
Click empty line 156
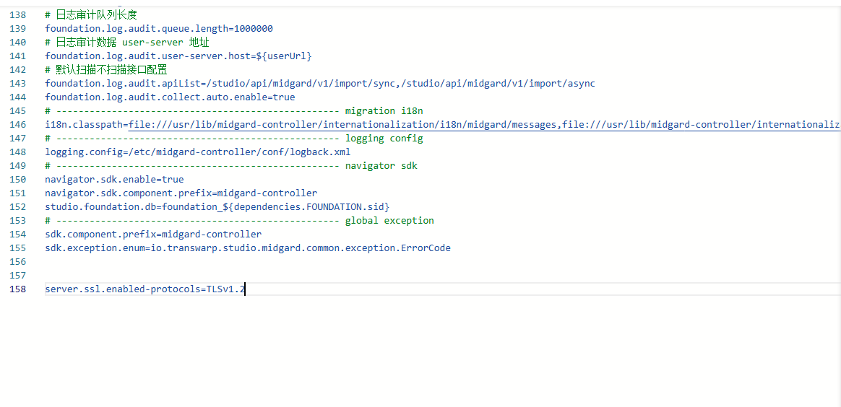442,262
